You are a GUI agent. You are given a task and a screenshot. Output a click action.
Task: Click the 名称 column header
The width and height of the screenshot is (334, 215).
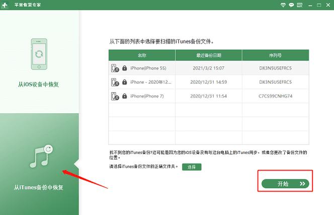point(142,55)
